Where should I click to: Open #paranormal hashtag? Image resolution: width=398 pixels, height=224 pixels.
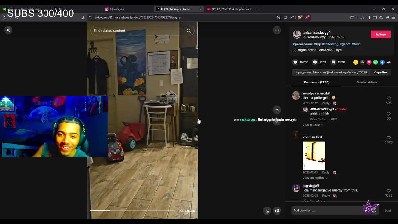303,44
